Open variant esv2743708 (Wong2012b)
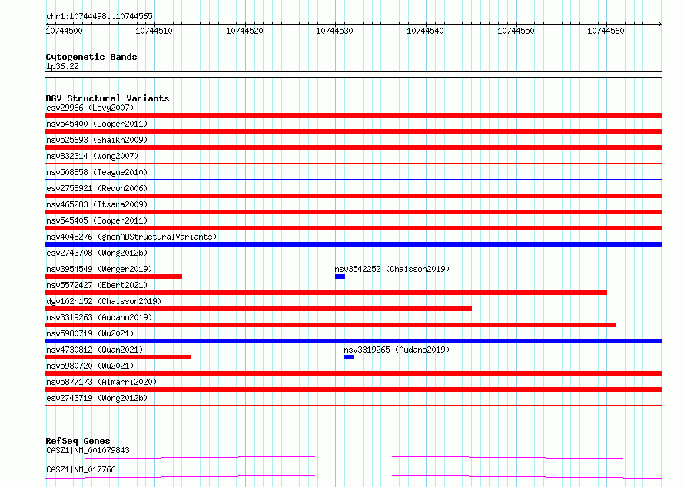Image resolution: width=684 pixels, height=487 pixels. pyautogui.click(x=97, y=253)
